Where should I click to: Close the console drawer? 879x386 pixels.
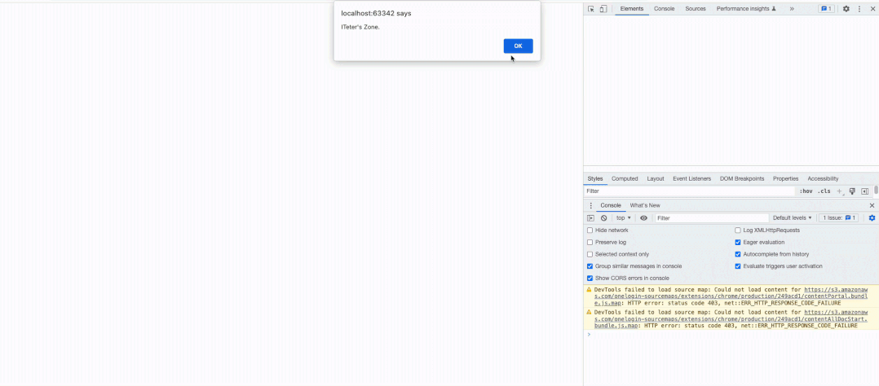872,205
